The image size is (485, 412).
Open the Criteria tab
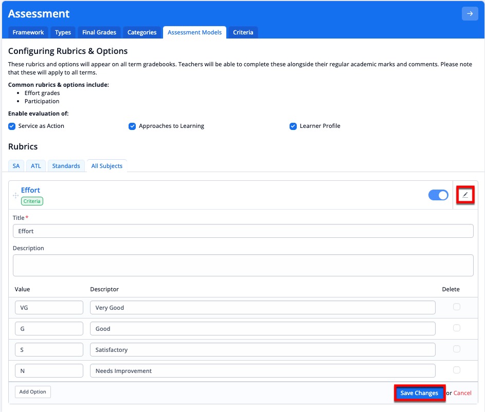[243, 32]
